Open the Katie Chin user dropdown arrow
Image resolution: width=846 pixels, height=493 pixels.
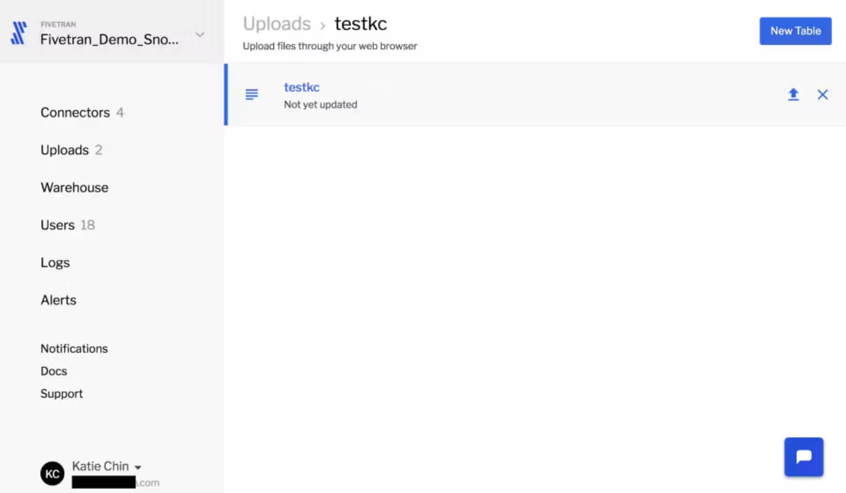click(138, 467)
